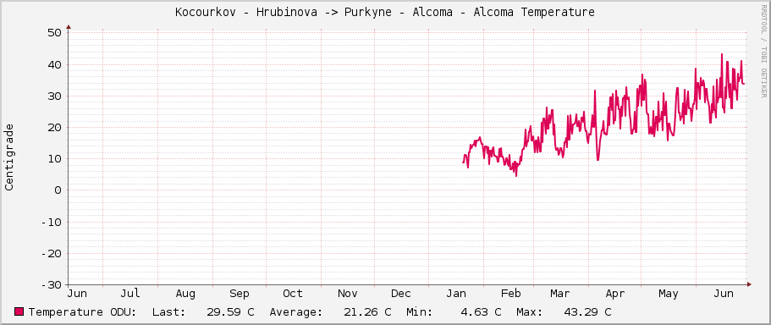Screen dimensions: 771x325
Task: Click the '-30' y-axis label
Action: [x=51, y=284]
